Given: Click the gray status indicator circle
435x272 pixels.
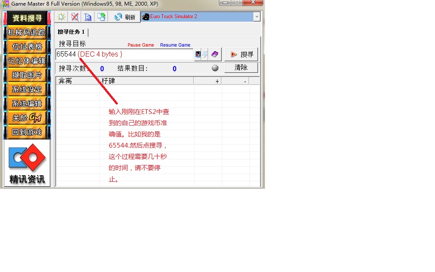Looking at the screenshot, I should (x=215, y=68).
